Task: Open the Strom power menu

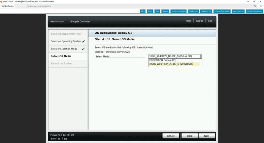Action: pos(150,11)
